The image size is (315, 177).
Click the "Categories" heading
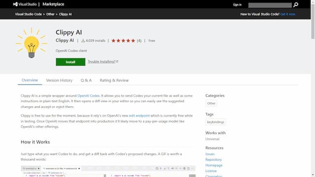point(215,95)
